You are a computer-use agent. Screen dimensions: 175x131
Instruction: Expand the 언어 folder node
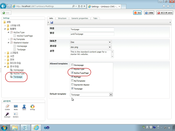5,60
